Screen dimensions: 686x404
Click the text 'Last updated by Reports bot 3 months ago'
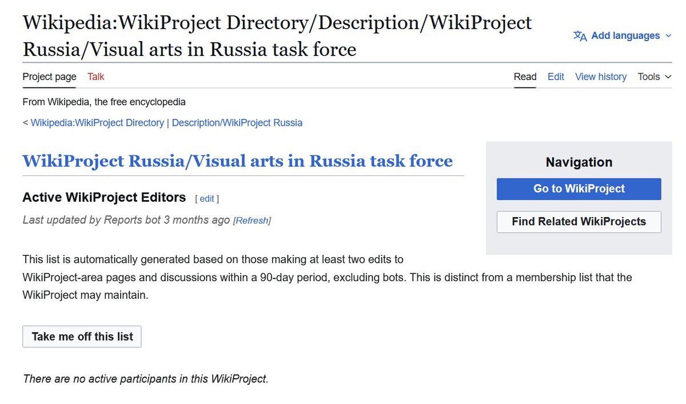[126, 220]
